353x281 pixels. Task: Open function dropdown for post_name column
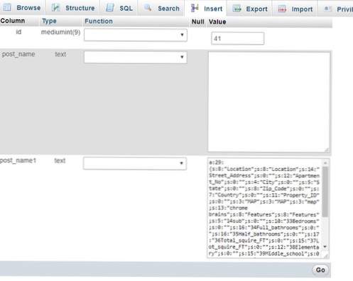click(136, 57)
